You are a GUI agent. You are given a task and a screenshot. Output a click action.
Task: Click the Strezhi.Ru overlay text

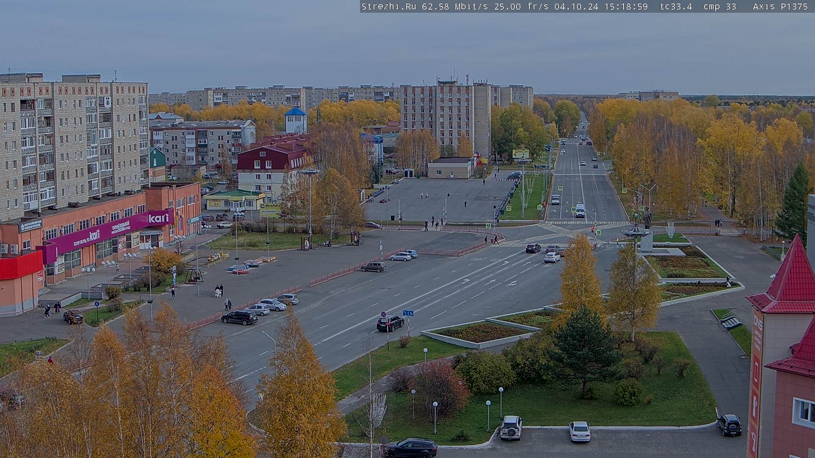click(388, 6)
